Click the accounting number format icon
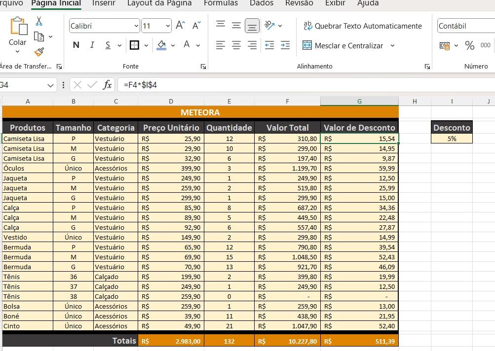The height and width of the screenshot is (351, 495). (445, 46)
